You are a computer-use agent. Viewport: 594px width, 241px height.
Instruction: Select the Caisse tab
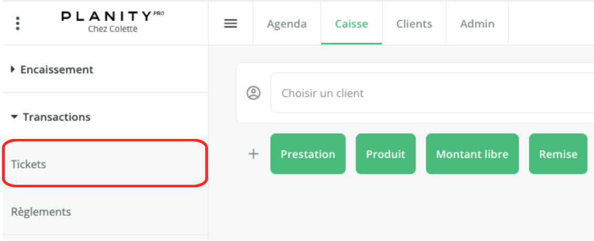pos(352,24)
